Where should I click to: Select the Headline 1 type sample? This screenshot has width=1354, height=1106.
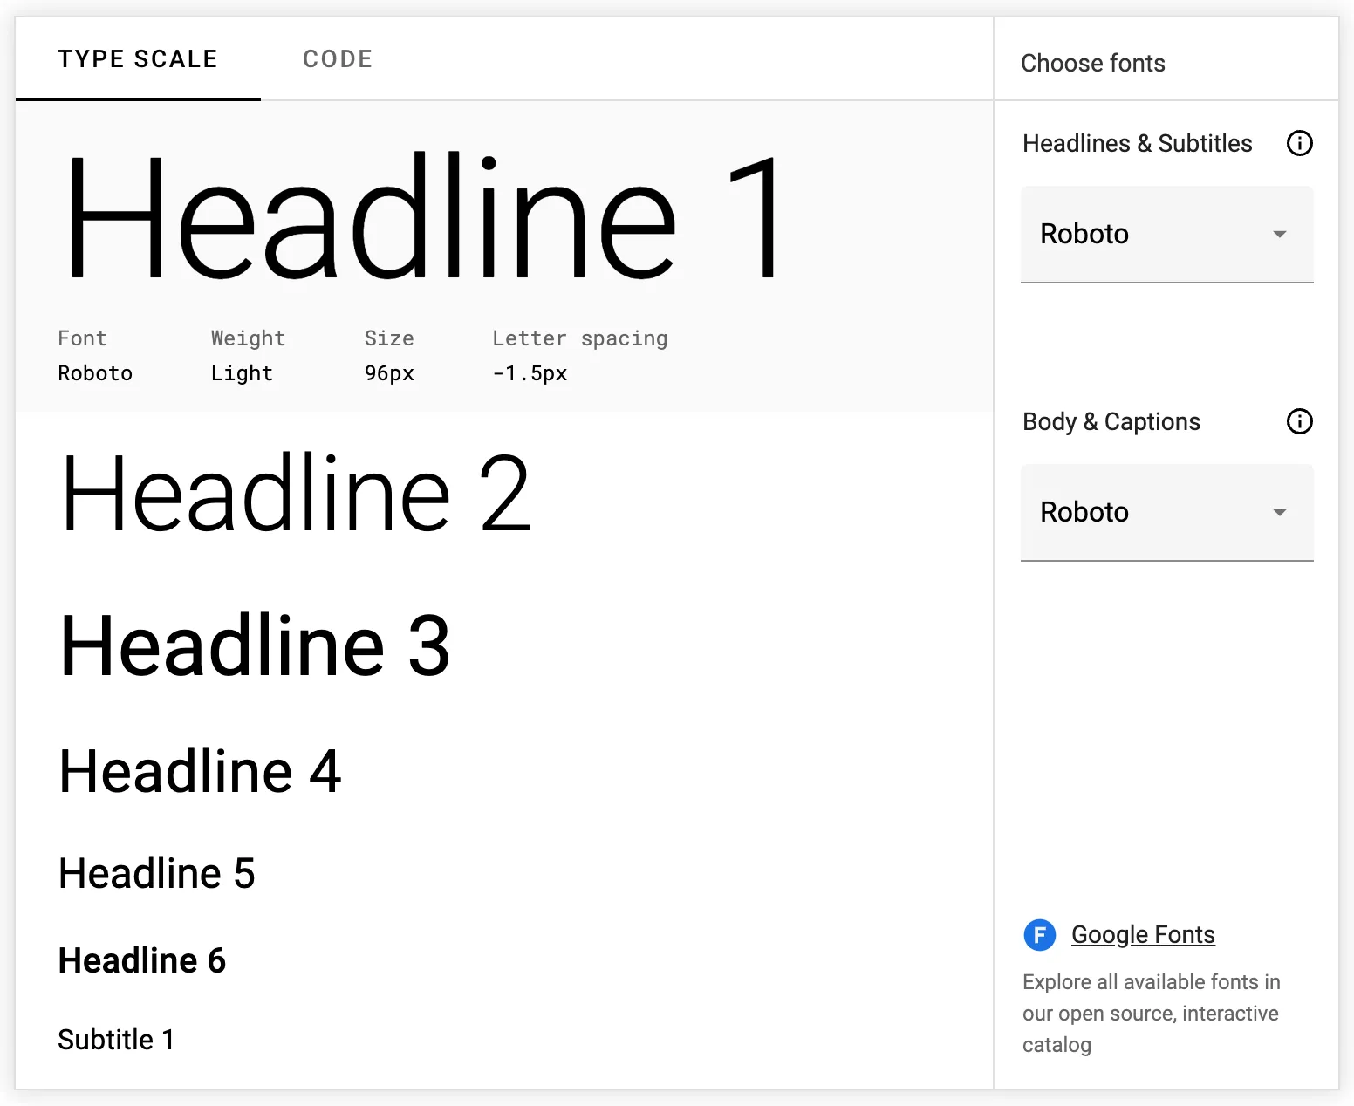coord(424,217)
